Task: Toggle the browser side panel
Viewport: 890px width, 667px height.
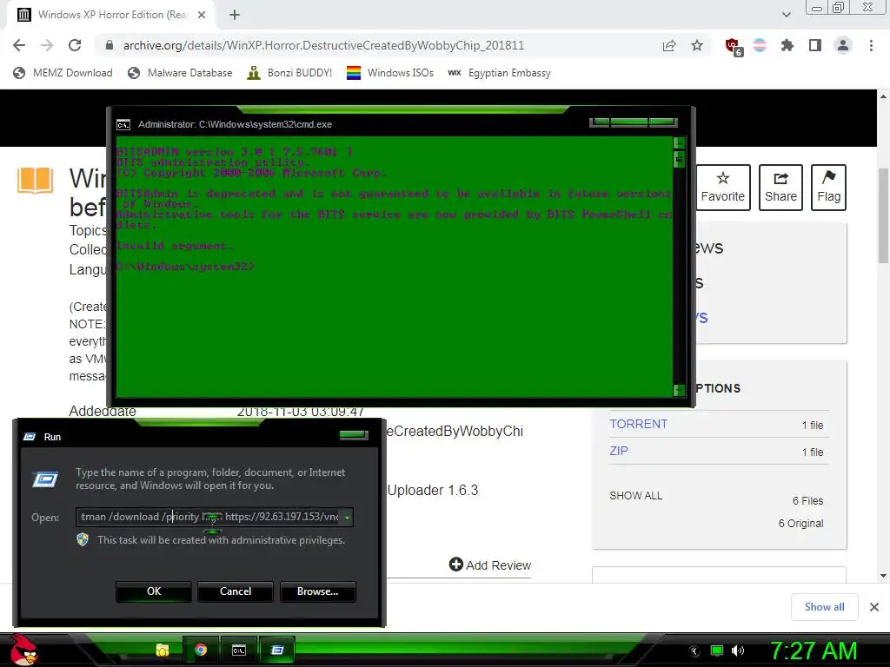Action: tap(815, 45)
